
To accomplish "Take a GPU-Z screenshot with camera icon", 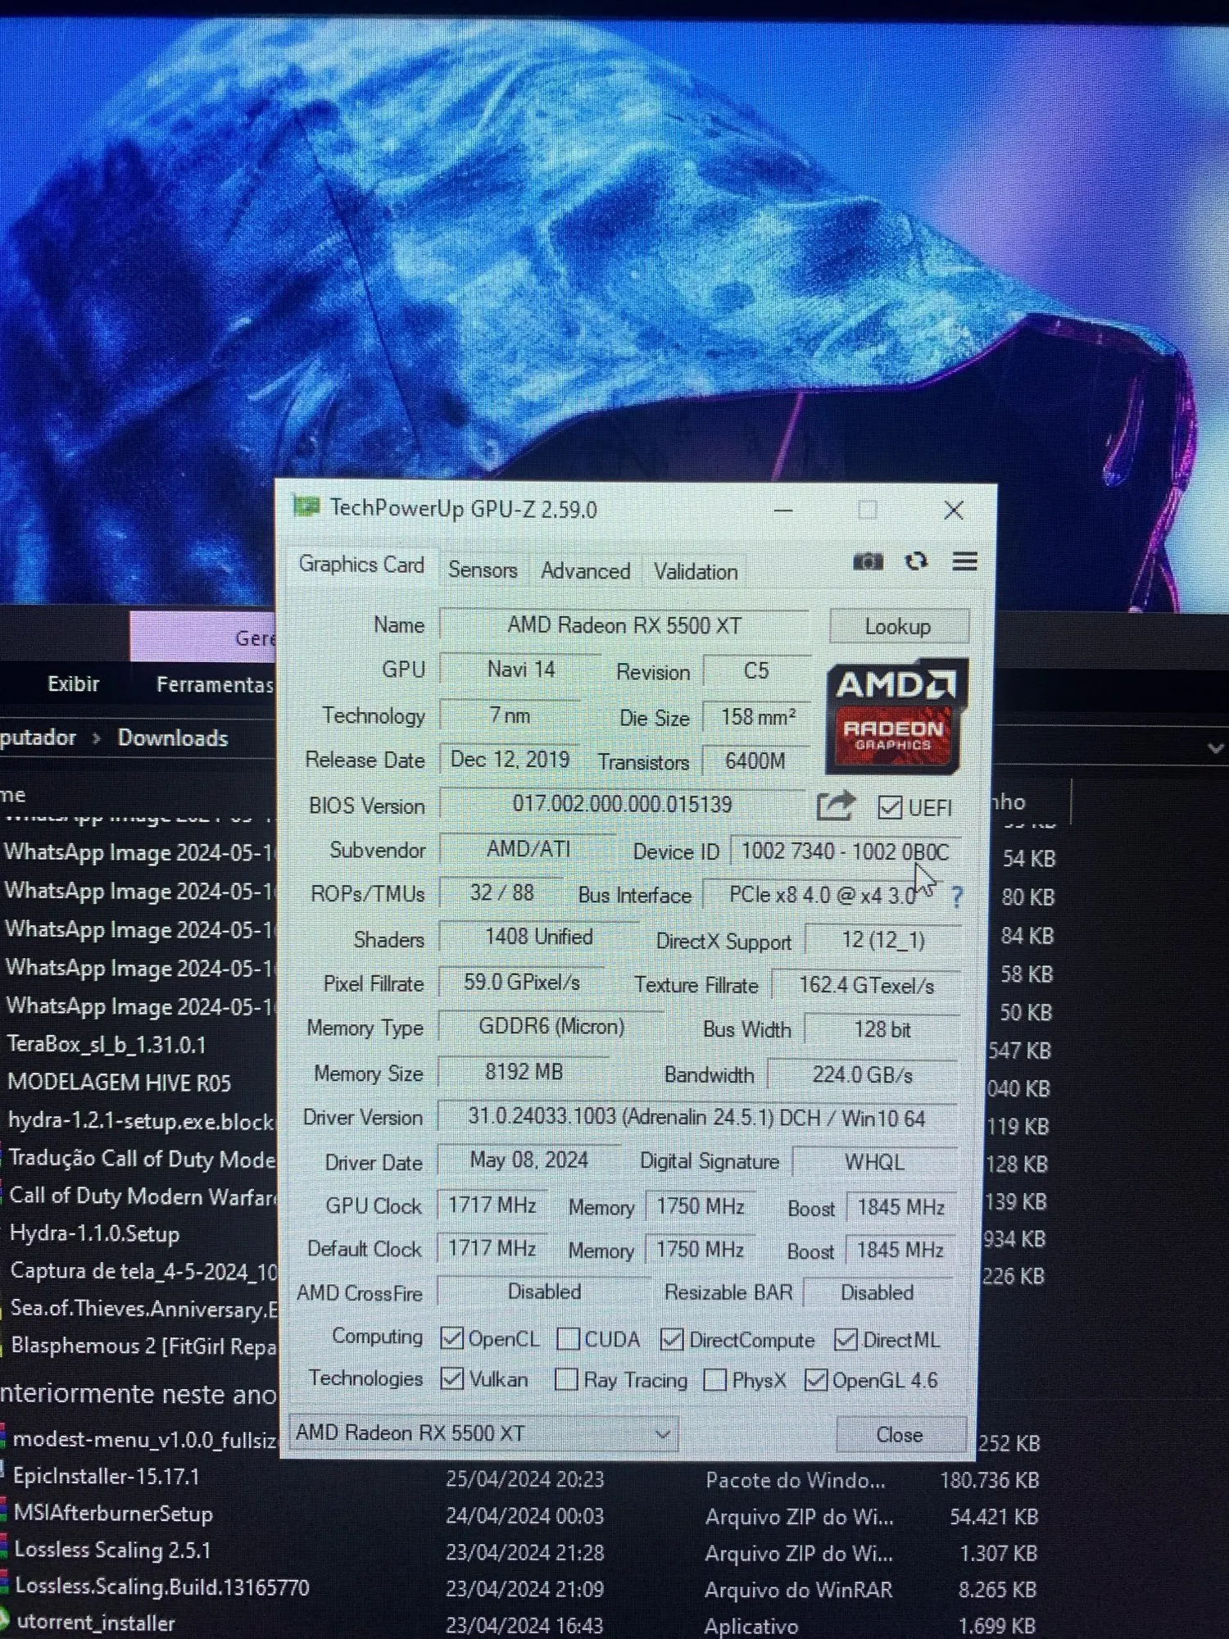I will 868,561.
